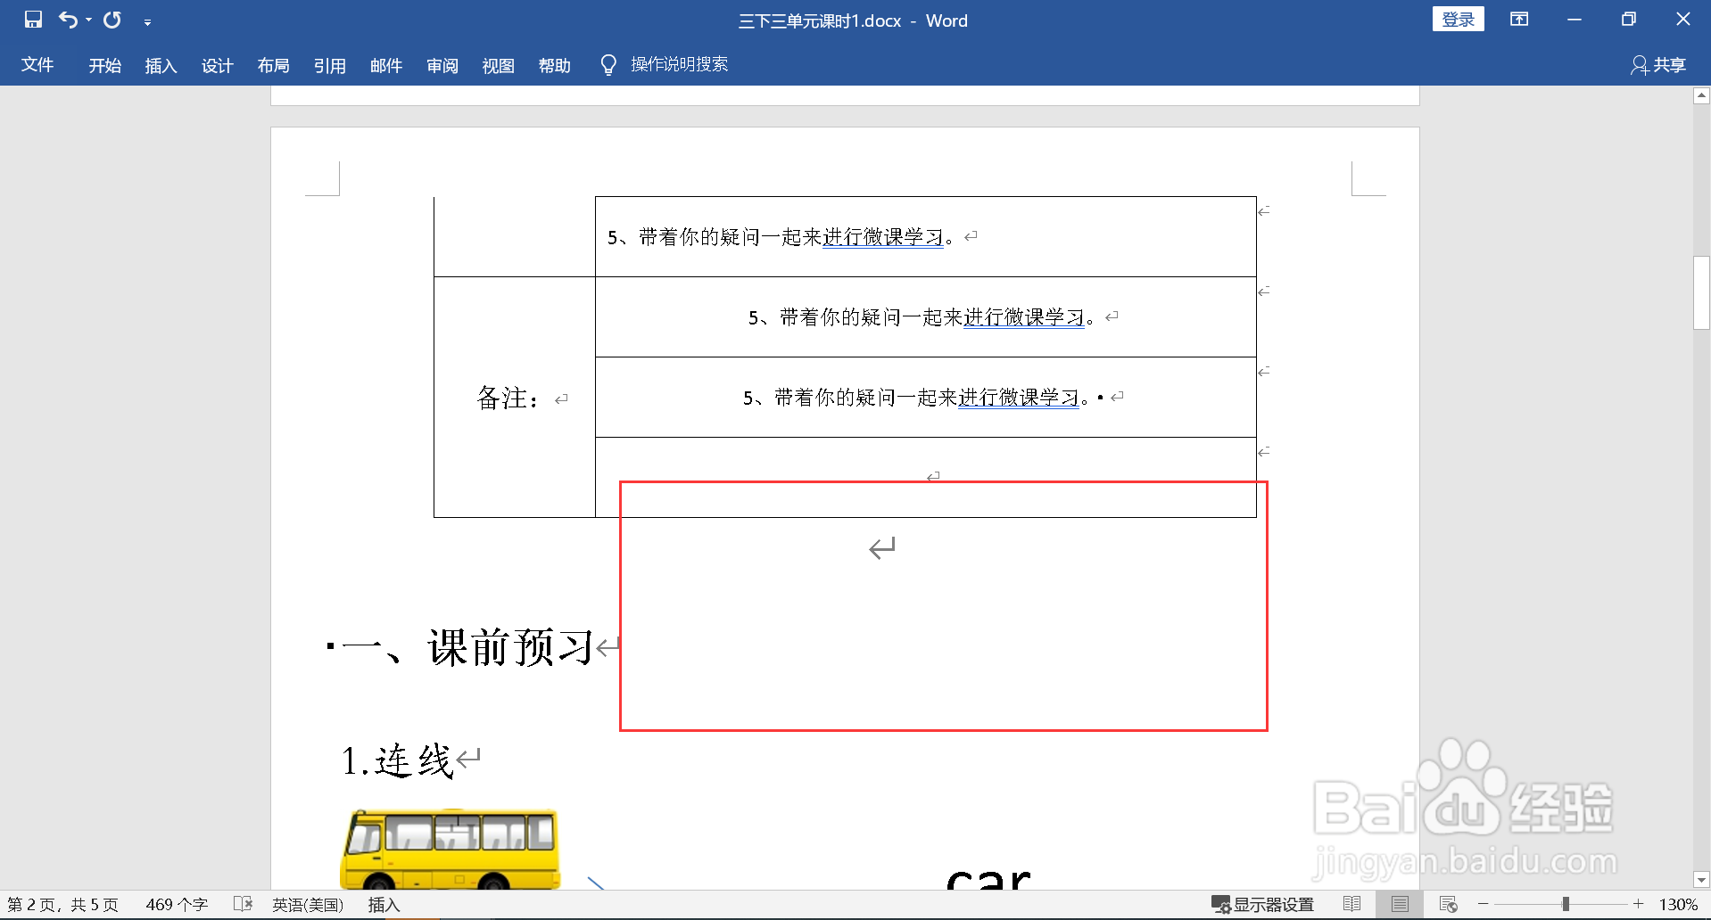Click the vertical scrollbar thumb
Viewport: 1711px width, 920px height.
pos(1701,293)
